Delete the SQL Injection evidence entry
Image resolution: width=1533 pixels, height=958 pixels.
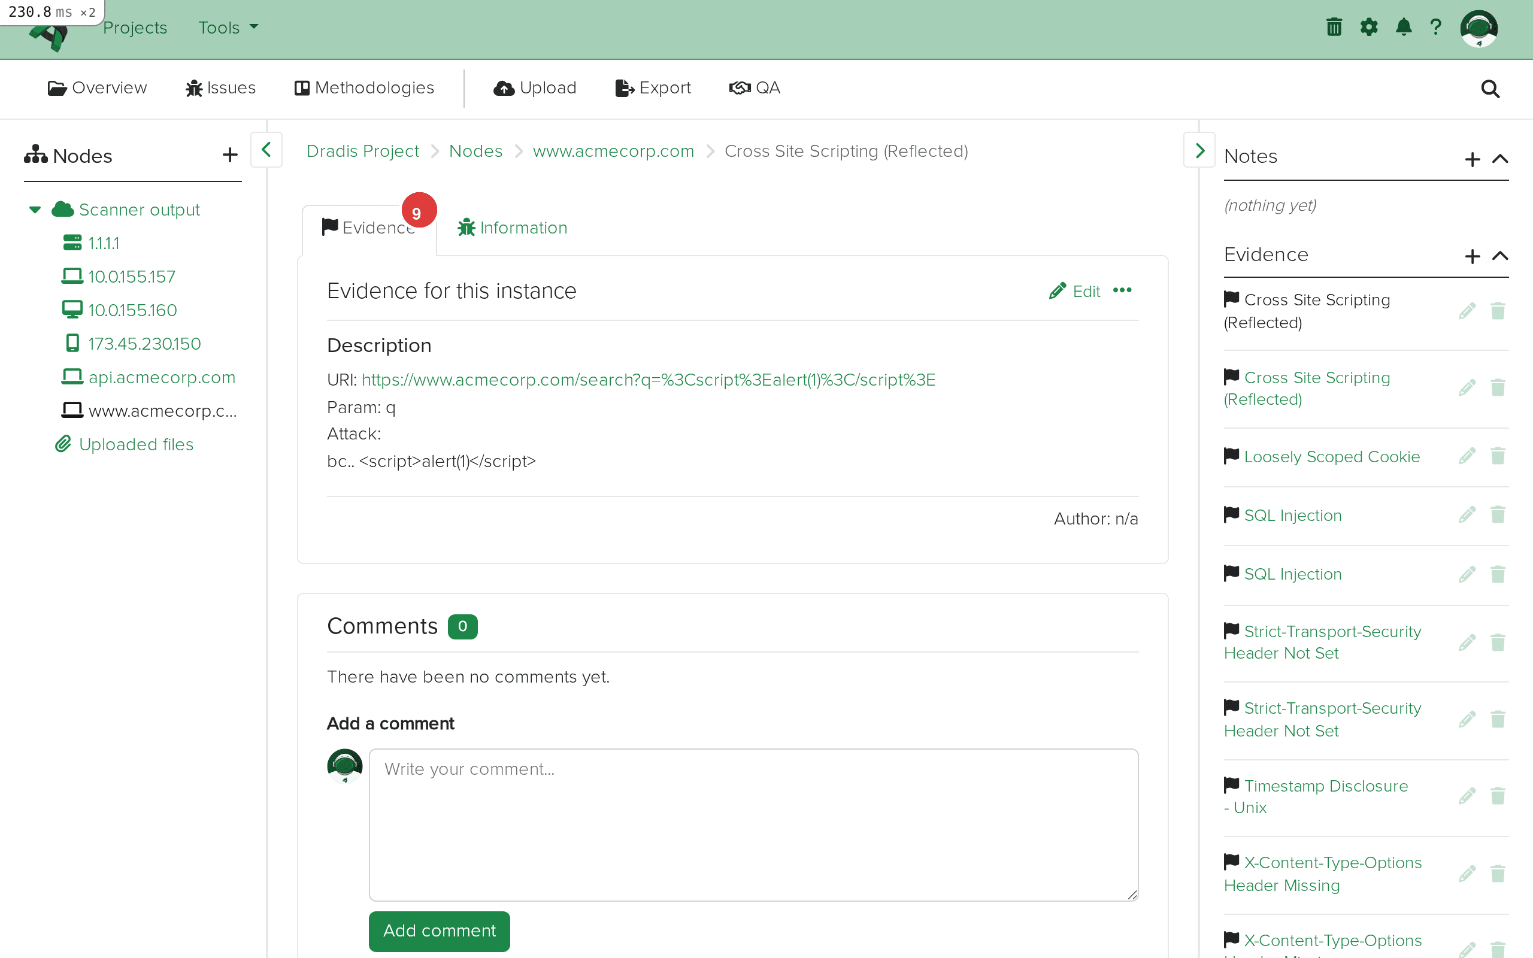(x=1498, y=514)
